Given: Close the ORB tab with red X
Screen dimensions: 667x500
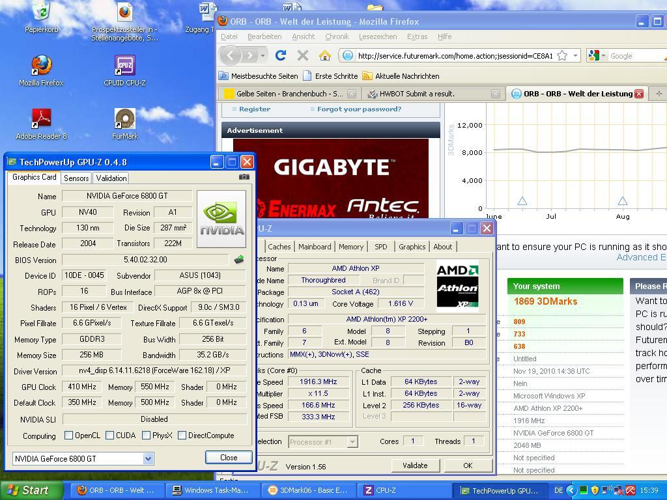Looking at the screenshot, I should (x=639, y=94).
